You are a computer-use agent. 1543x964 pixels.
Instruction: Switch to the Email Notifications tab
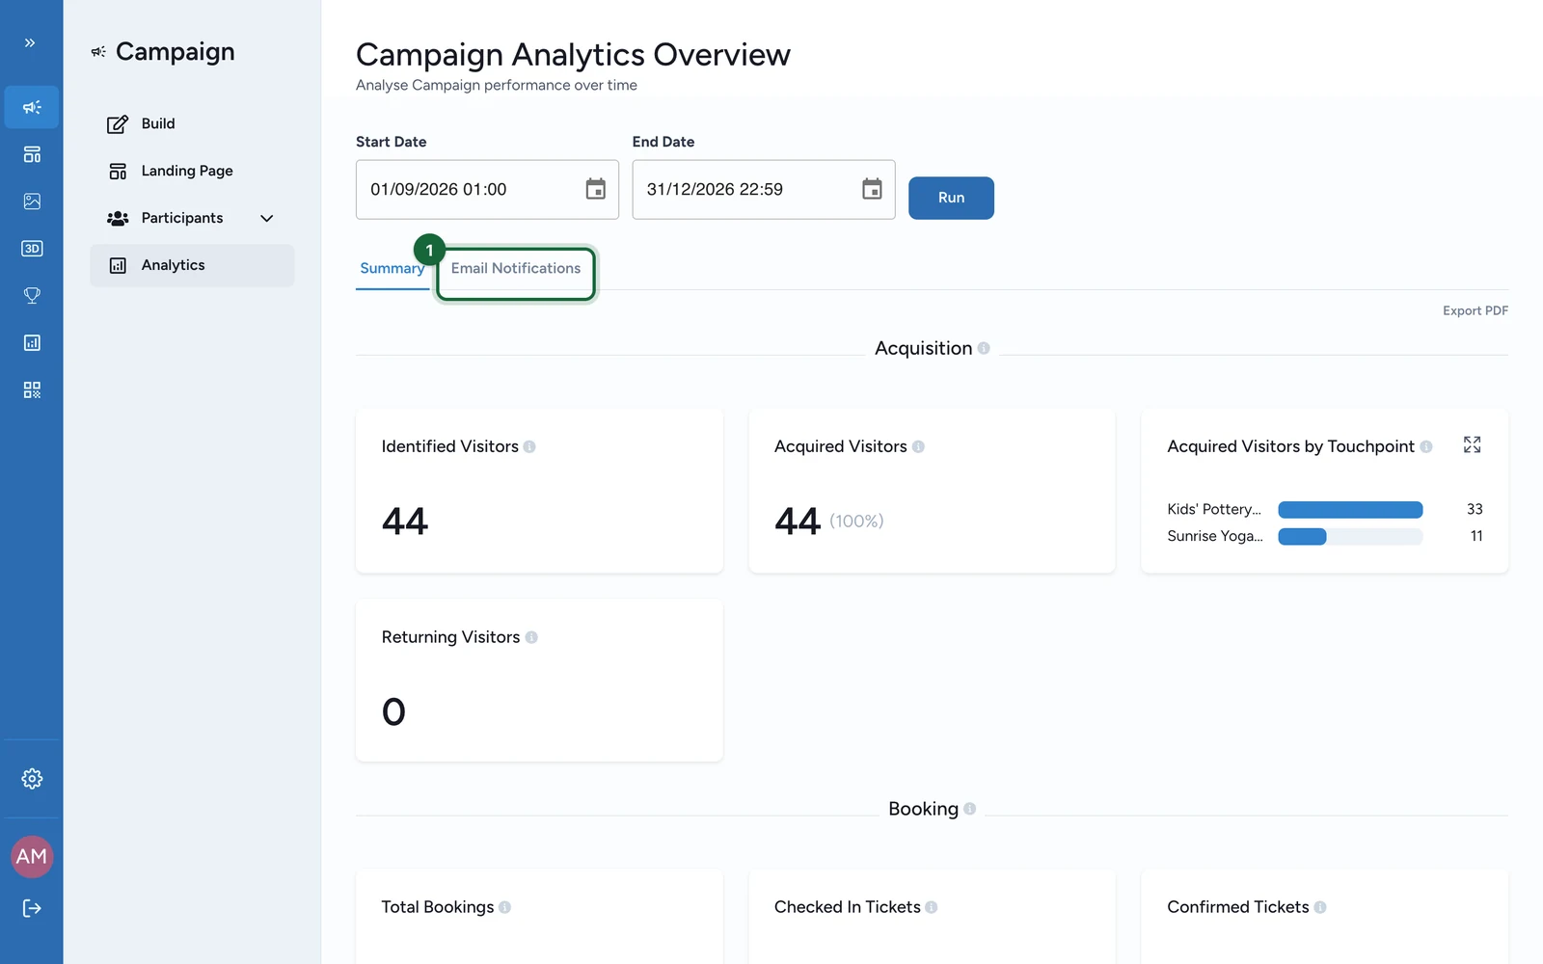pyautogui.click(x=516, y=269)
